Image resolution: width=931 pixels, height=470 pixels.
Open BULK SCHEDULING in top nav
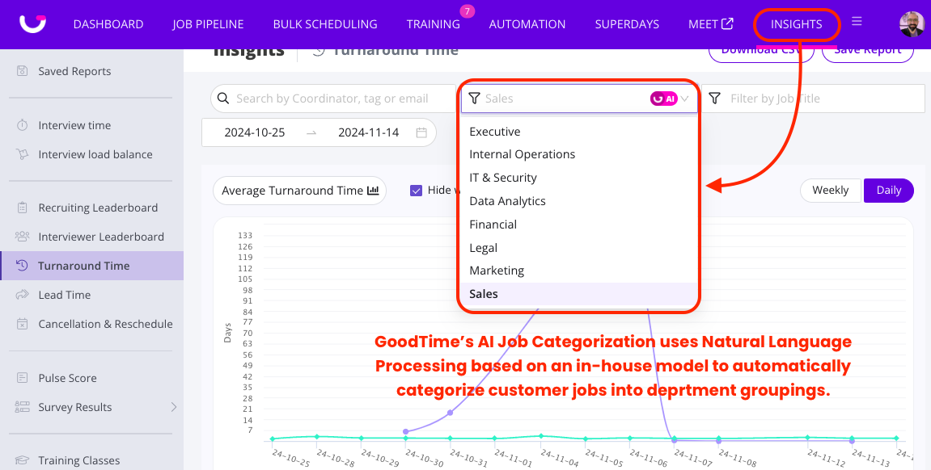(325, 24)
